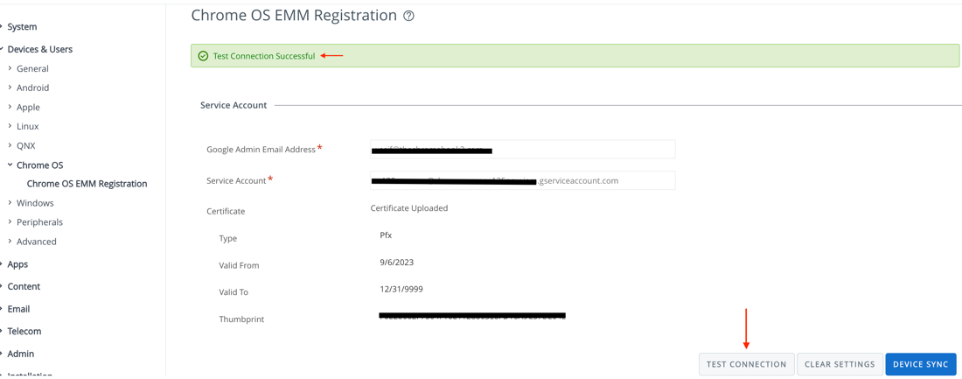Expand the Apple sidebar section
The height and width of the screenshot is (379, 962).
(28, 107)
